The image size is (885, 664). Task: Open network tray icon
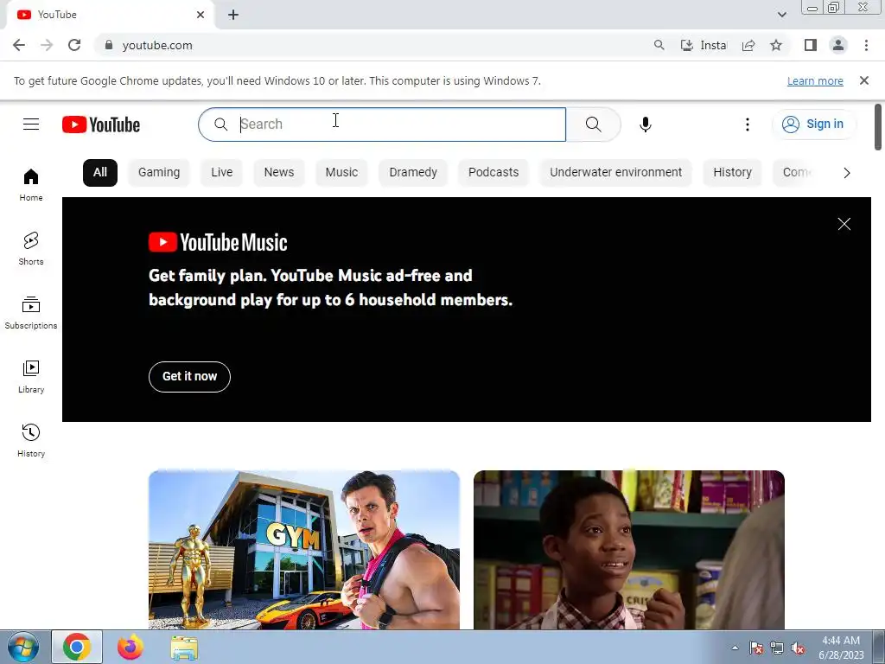(x=777, y=648)
